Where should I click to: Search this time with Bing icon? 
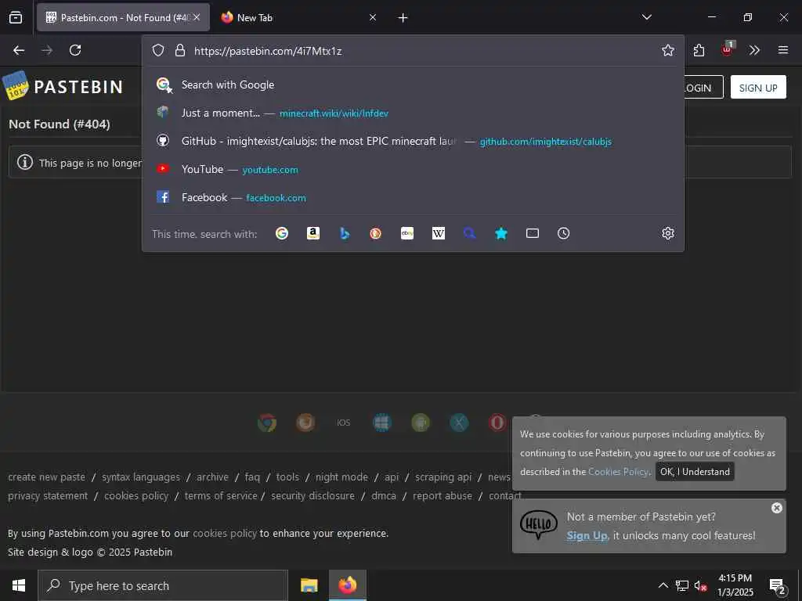[345, 233]
